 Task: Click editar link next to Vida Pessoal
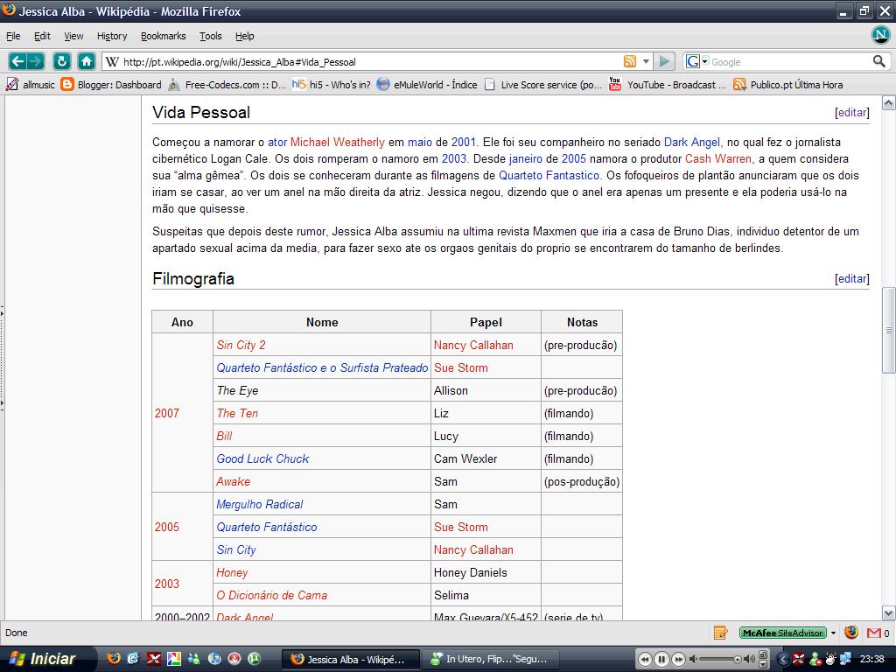pyautogui.click(x=852, y=113)
